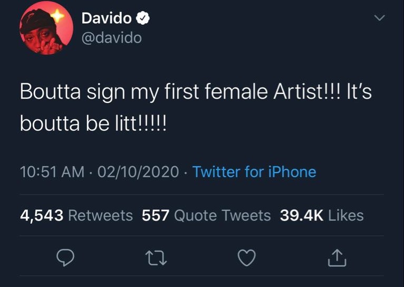Screen dimensions: 404x287
Task: View the 4,543 Retweets list
Action: [x=76, y=215]
